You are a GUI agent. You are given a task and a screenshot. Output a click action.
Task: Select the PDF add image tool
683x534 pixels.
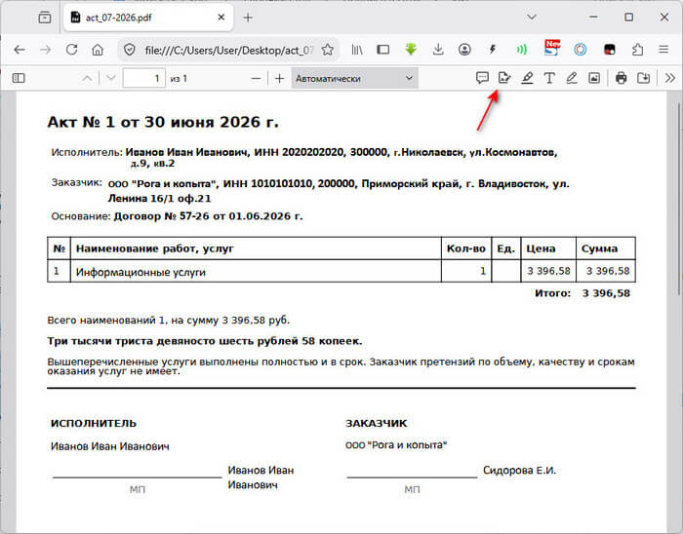594,78
